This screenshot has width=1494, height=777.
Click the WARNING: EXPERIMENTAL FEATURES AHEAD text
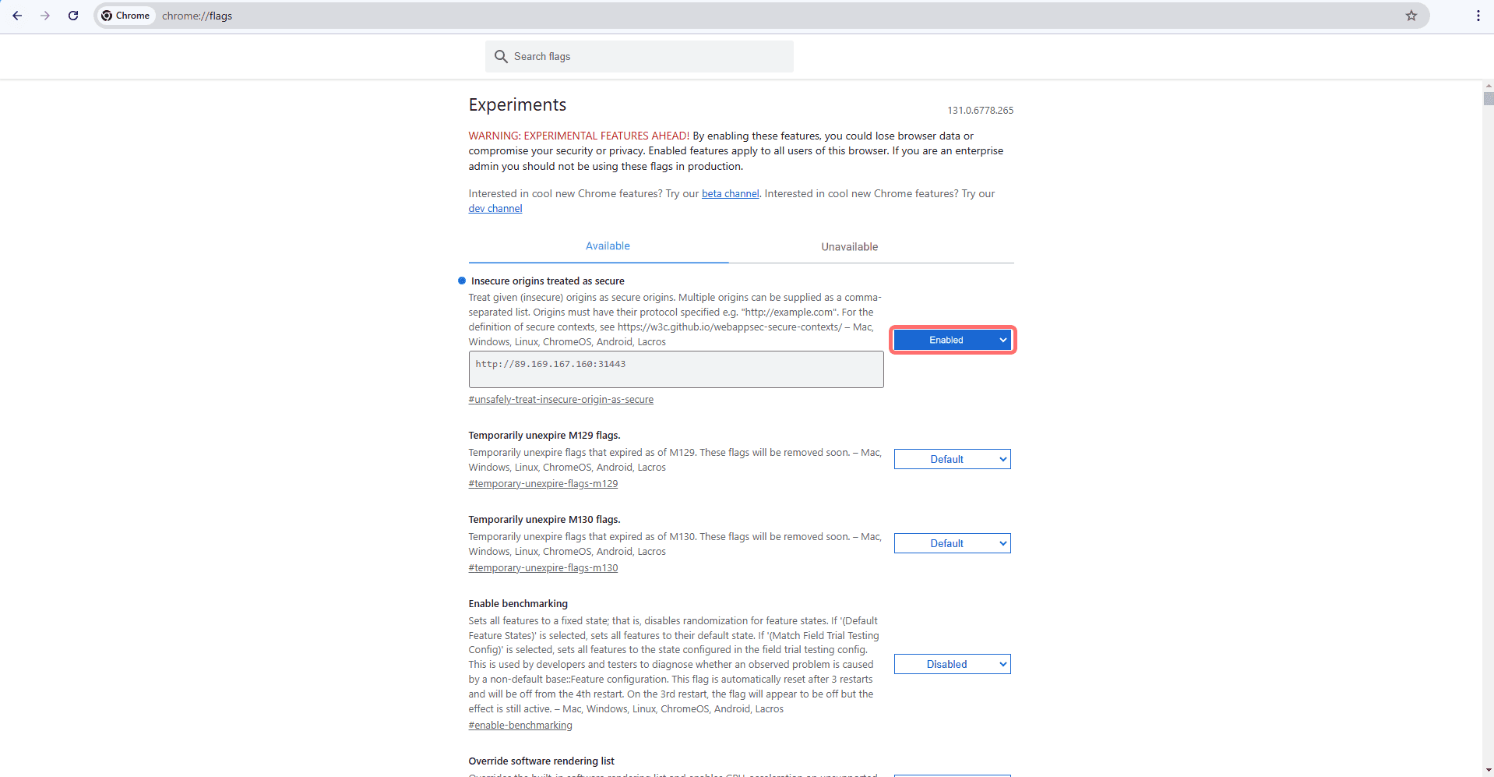[579, 136]
